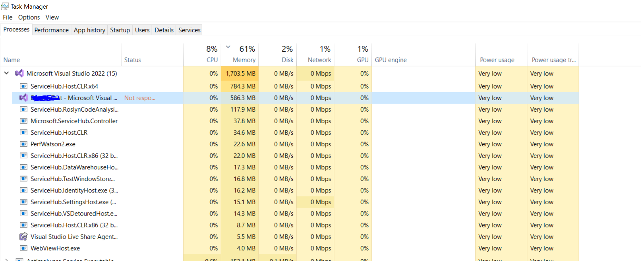Sort by the Power usage column header
This screenshot has width=641, height=261.
[x=501, y=54]
